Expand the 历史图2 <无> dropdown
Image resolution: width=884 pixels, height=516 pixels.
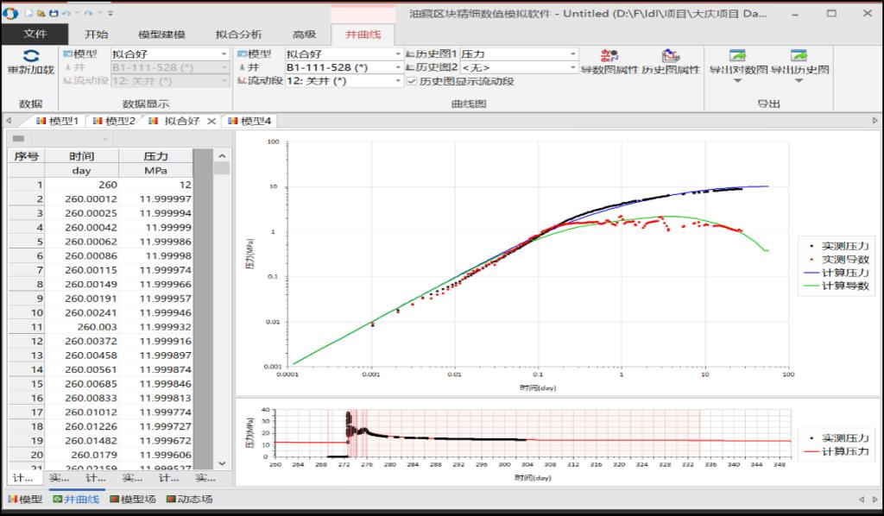point(572,67)
